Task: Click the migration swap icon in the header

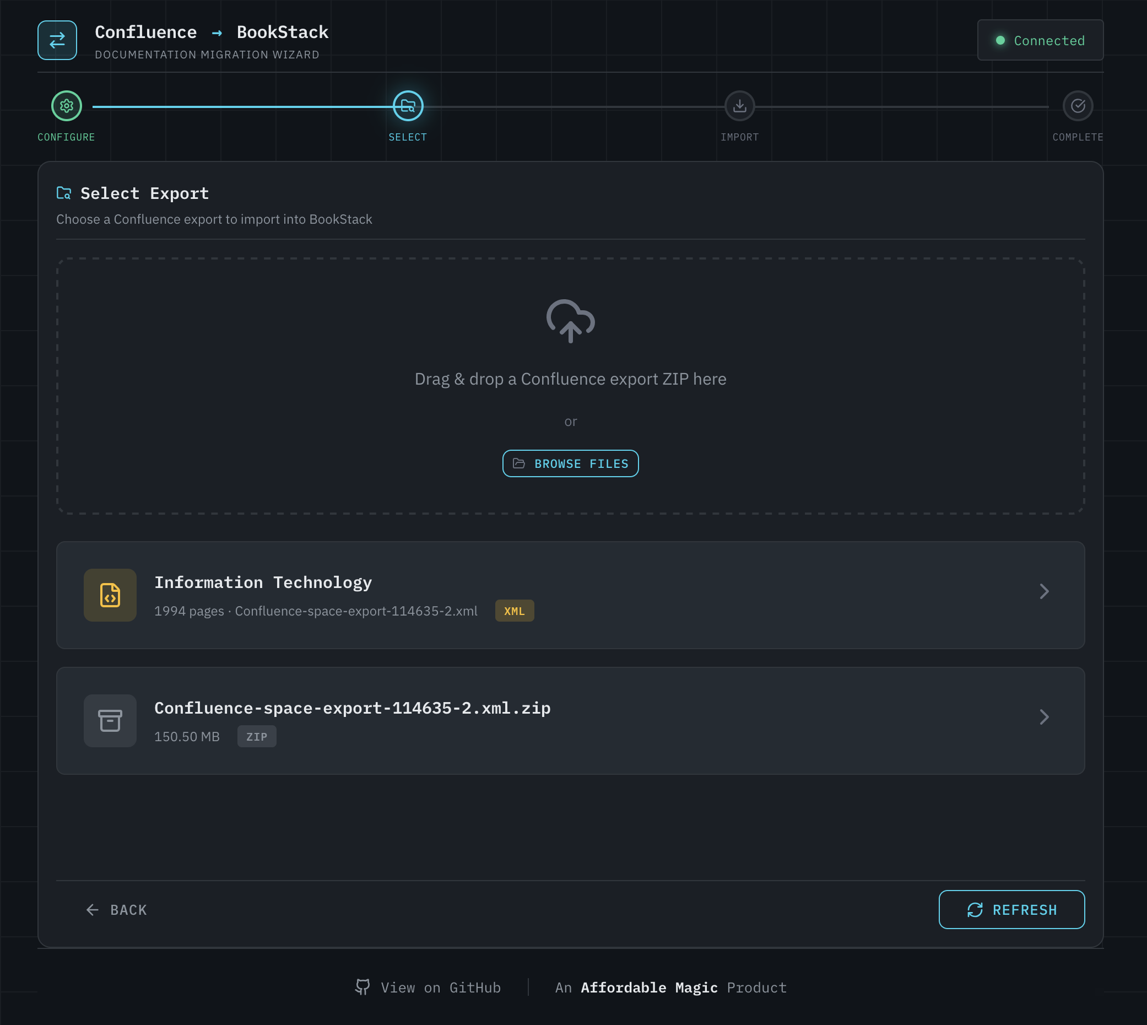Action: tap(57, 40)
